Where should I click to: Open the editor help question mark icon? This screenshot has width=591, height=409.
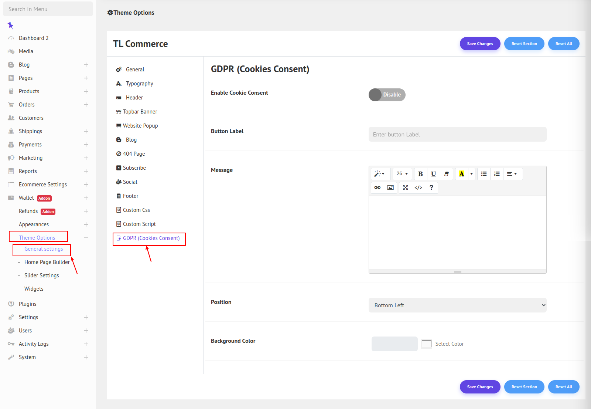[431, 187]
